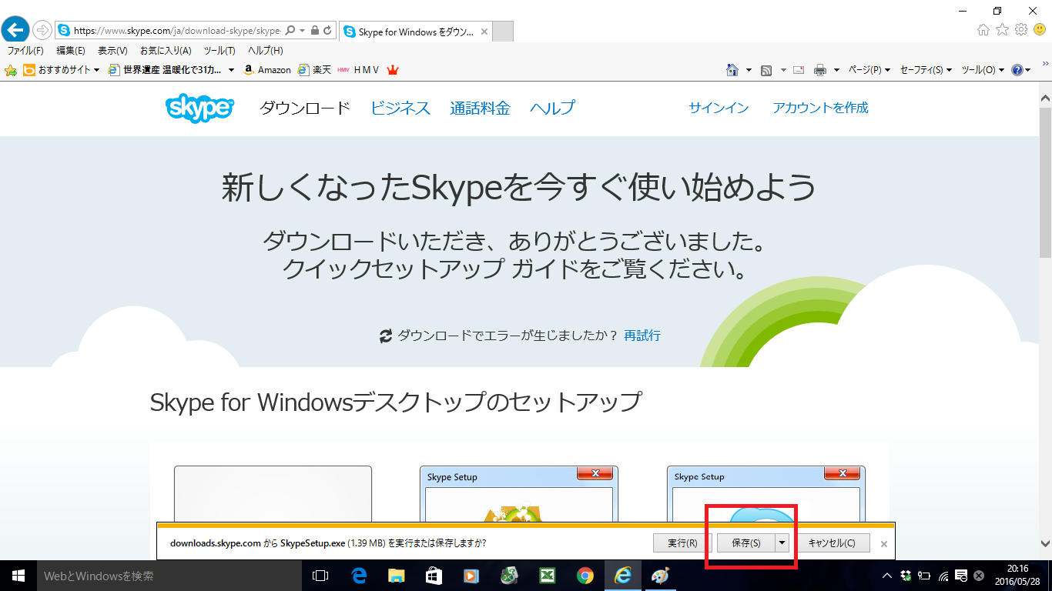Click the red crown favorites icon
Image resolution: width=1052 pixels, height=591 pixels.
pyautogui.click(x=393, y=70)
